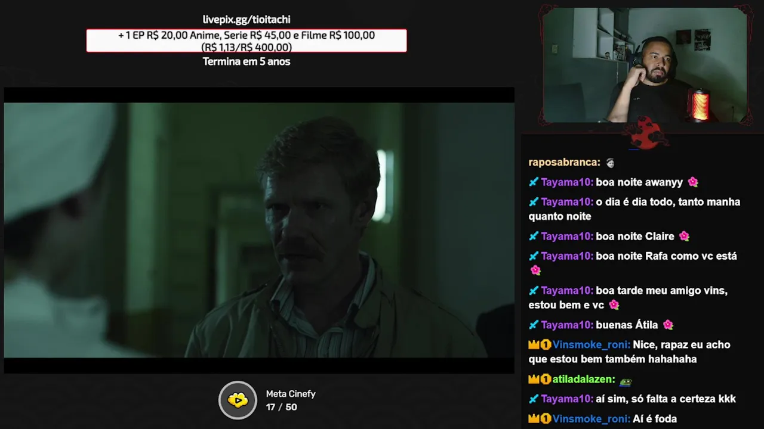Click the emoji after raposabranca's name
Screen dimensions: 764x429
(x=610, y=163)
